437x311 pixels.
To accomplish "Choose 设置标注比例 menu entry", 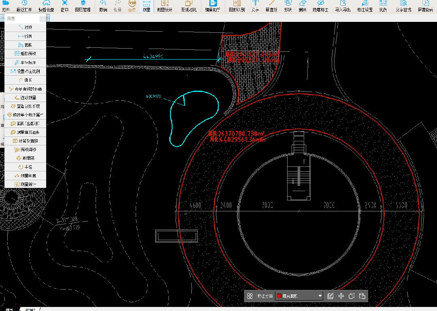I will click(26, 71).
